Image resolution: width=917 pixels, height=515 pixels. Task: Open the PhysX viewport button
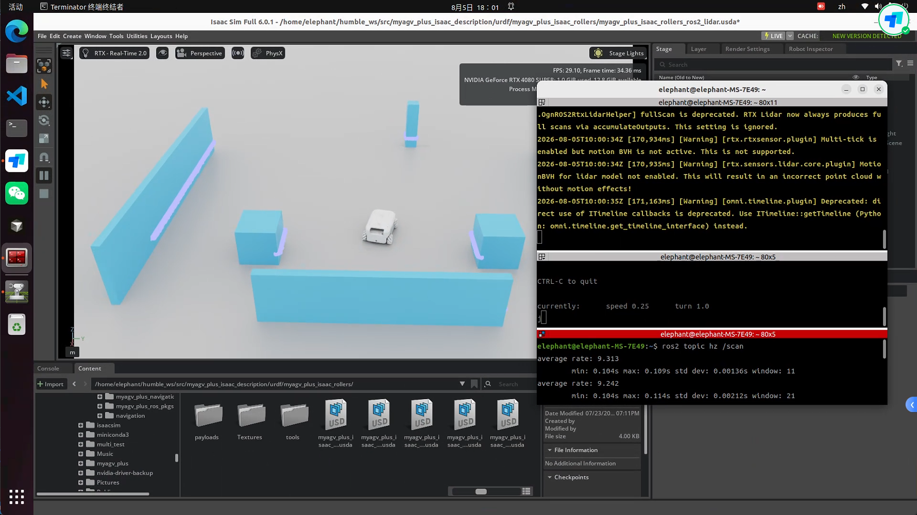(268, 53)
